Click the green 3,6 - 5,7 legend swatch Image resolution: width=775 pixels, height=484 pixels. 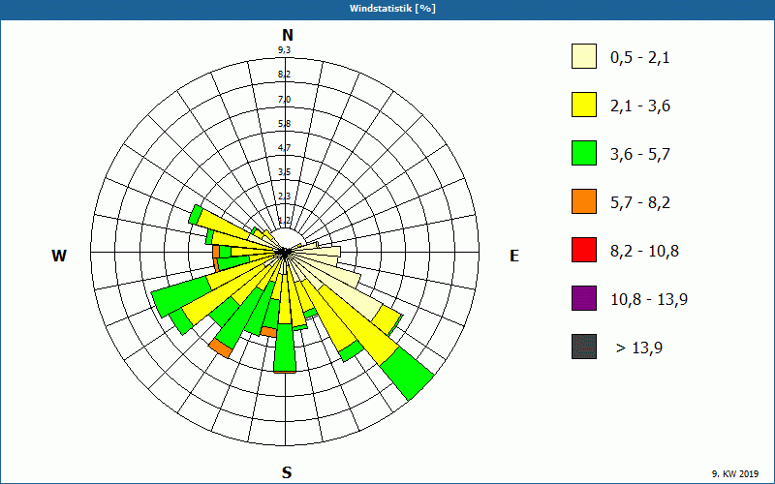pos(584,153)
